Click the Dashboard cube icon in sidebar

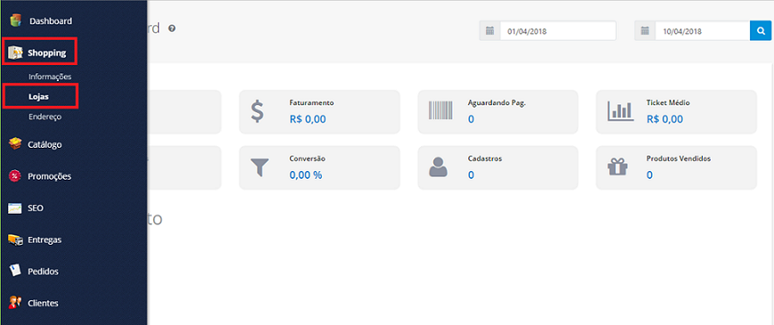(x=16, y=20)
